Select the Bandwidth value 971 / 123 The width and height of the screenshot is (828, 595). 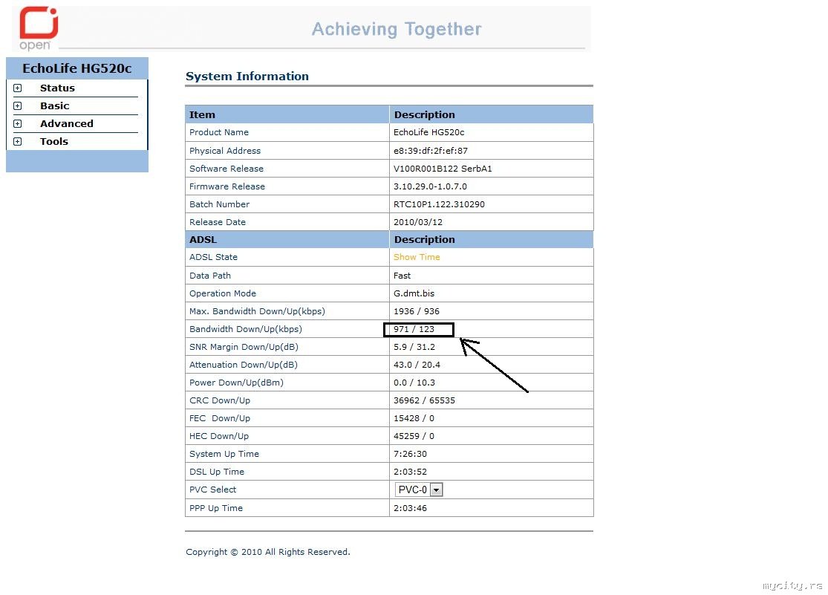tap(414, 329)
